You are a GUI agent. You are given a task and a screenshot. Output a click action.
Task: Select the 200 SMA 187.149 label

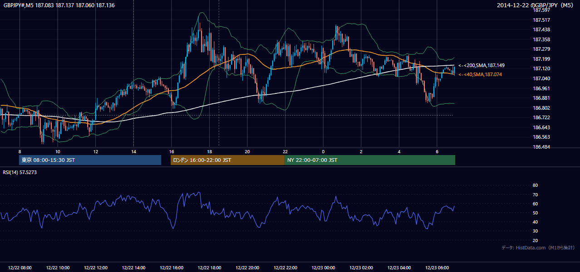coord(481,65)
